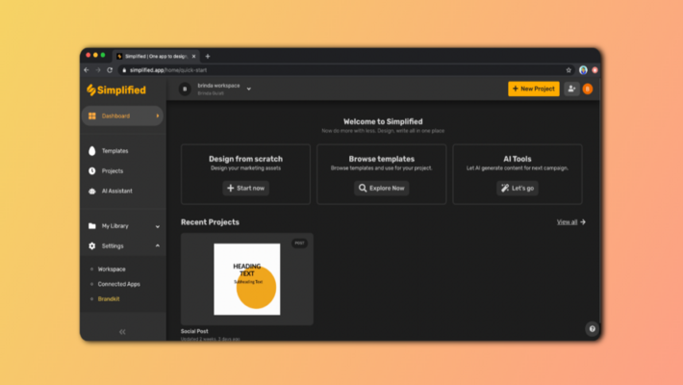
Task: Open the orange user avatar
Action: 588,89
